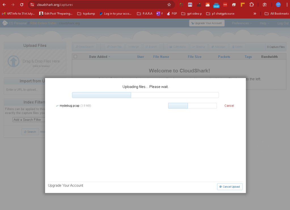Click the upload arrow circle icon
Screen dimensions: 290x210
click(x=13, y=61)
